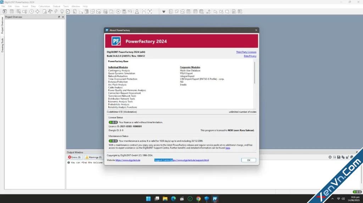Click "Multi-User Database" under Corporate Modules
This screenshot has width=363, height=203.
click(x=190, y=71)
